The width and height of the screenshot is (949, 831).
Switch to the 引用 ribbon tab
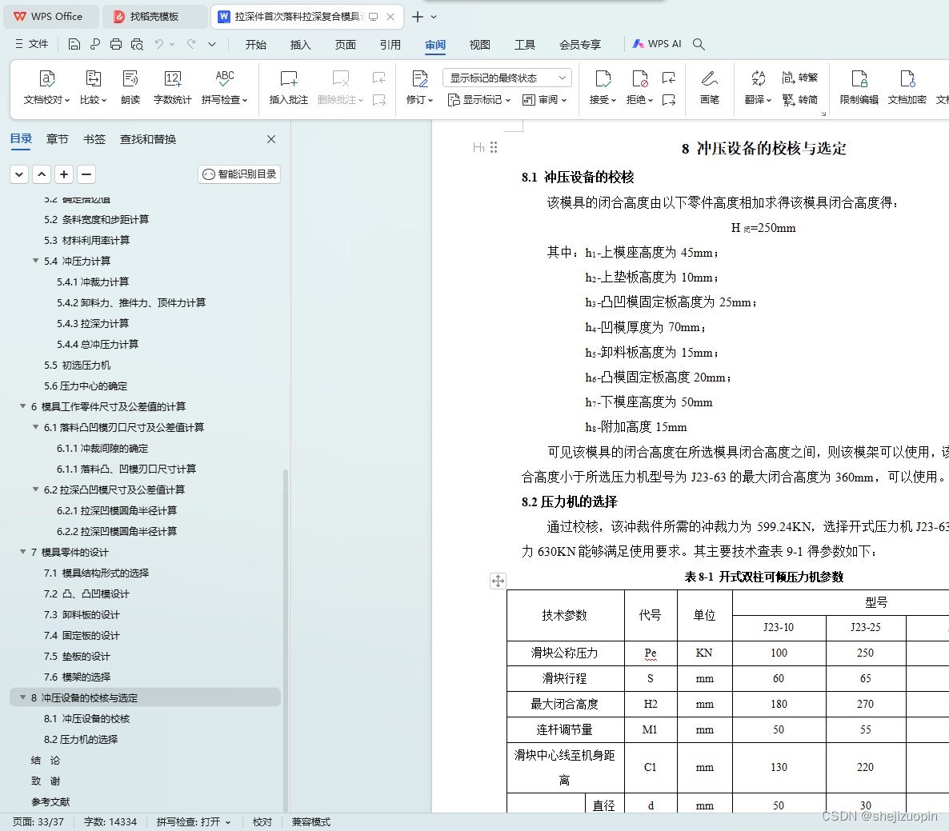click(390, 45)
